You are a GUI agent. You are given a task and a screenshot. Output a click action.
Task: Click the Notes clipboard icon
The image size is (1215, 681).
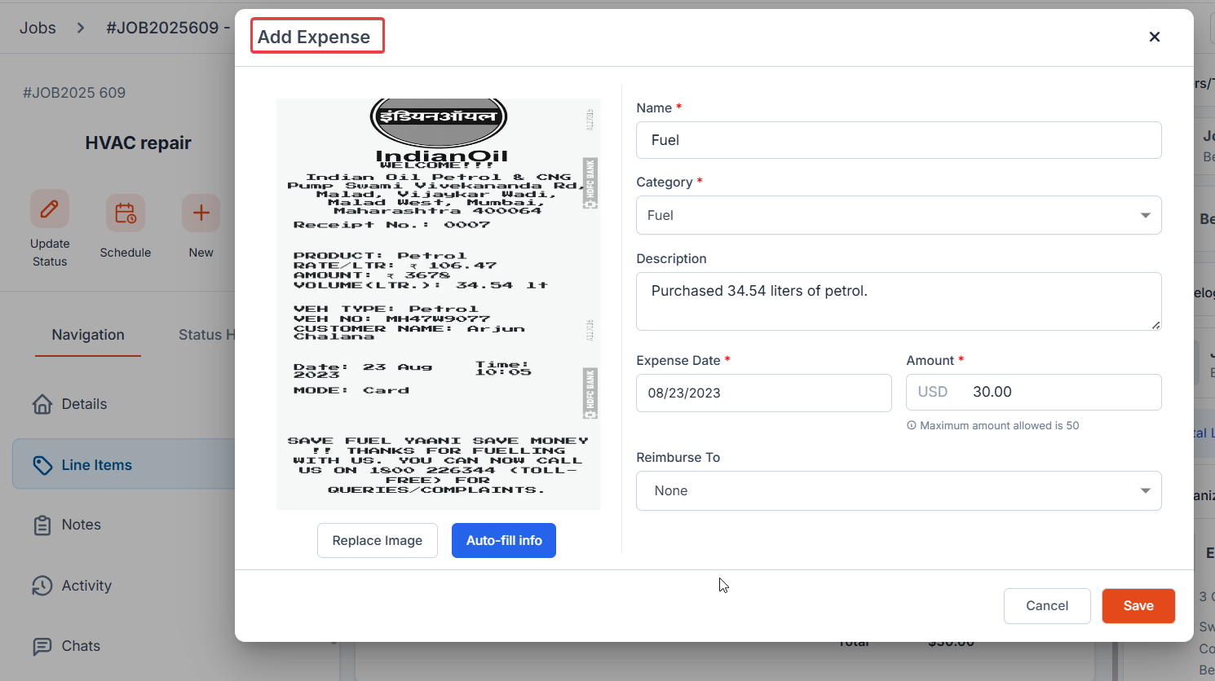42,525
